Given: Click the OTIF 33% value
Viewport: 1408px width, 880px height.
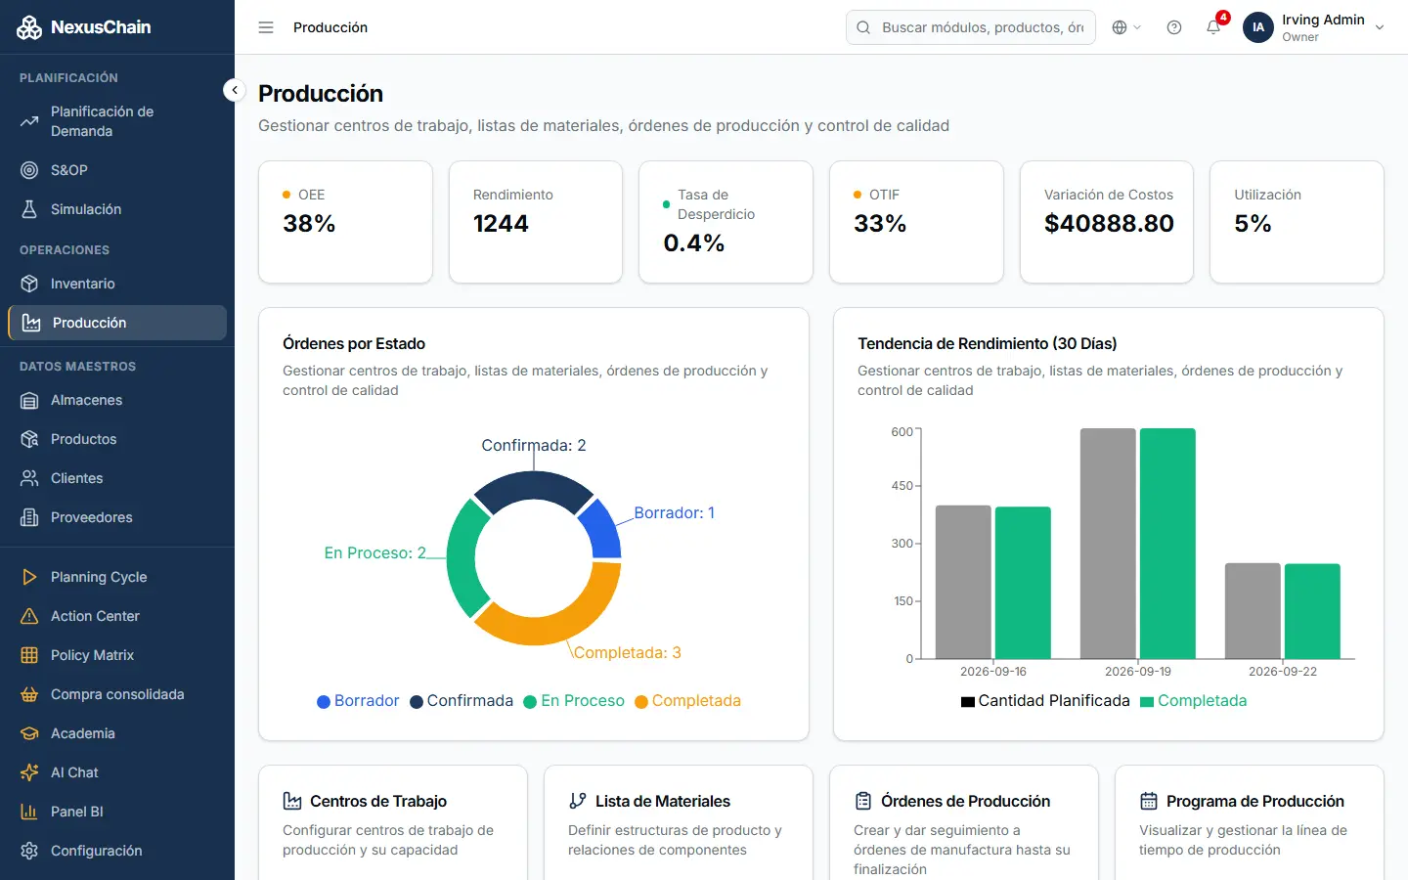Looking at the screenshot, I should [880, 224].
